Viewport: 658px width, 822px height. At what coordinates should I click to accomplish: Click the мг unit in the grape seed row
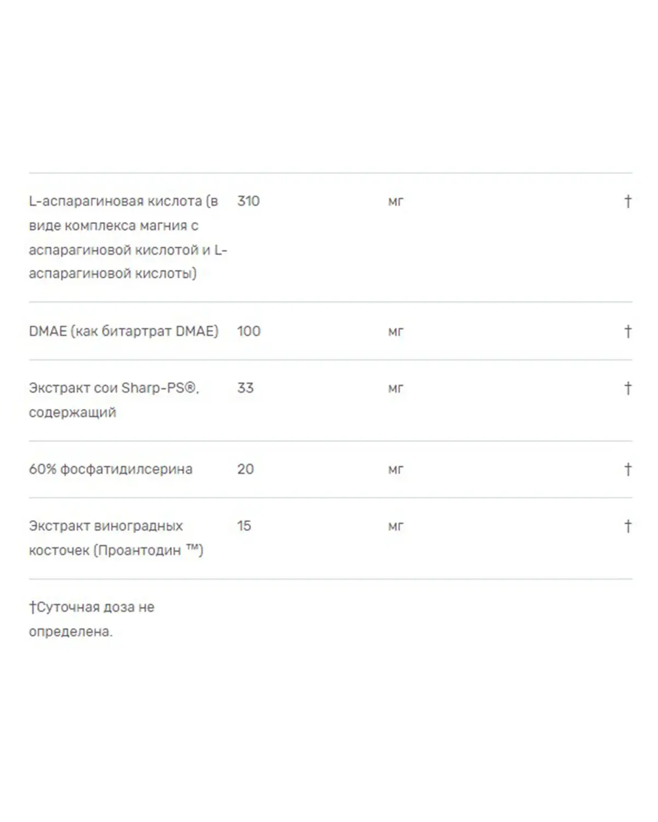395,527
